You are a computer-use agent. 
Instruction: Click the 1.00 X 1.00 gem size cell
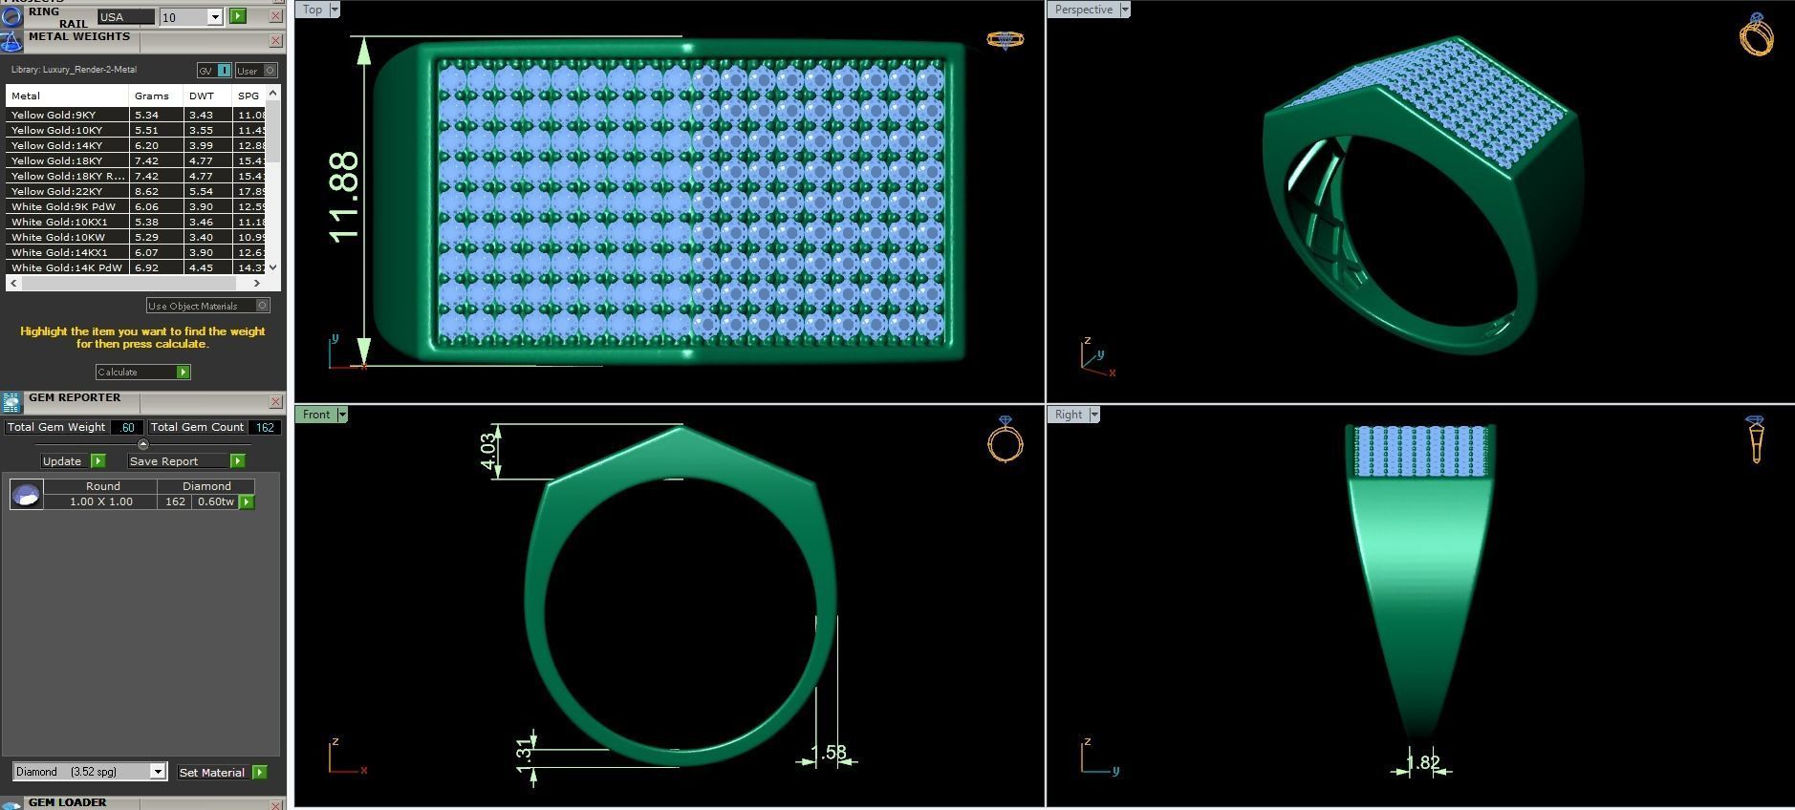(x=101, y=501)
